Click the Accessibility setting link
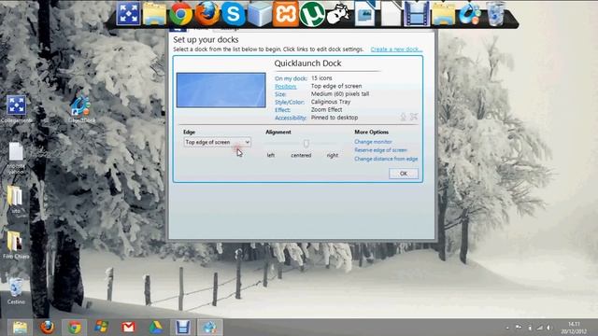This screenshot has width=598, height=336. (x=291, y=119)
